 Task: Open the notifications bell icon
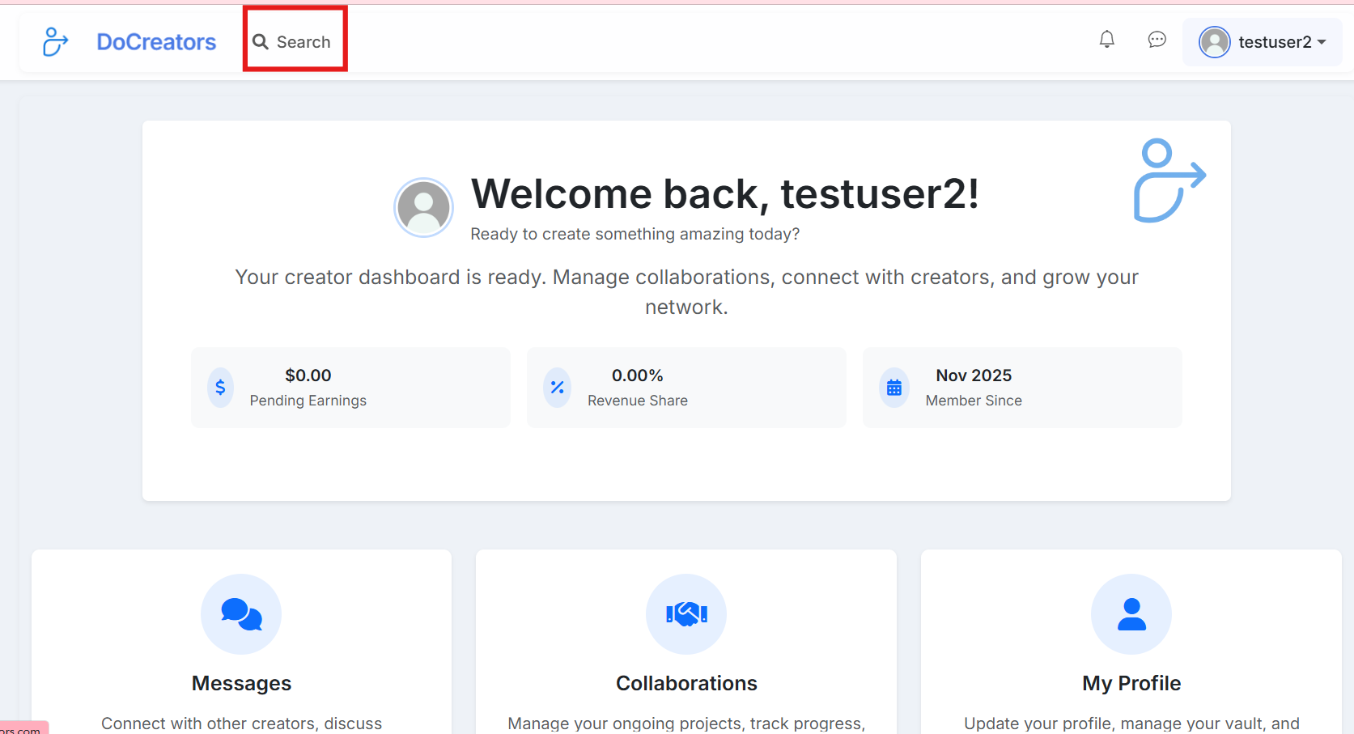(1106, 40)
